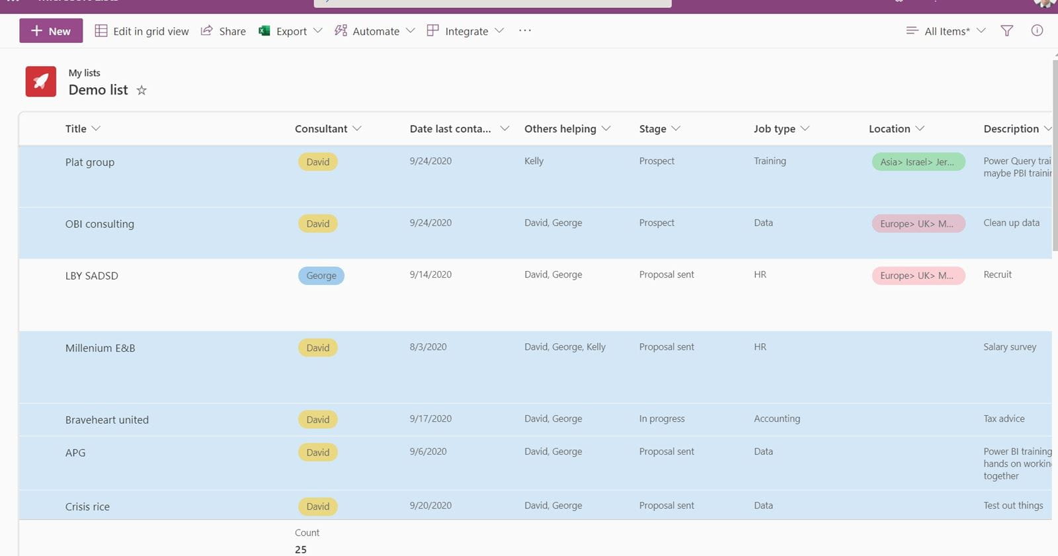The image size is (1058, 556).
Task: Open the Location column menu
Action: pyautogui.click(x=896, y=129)
